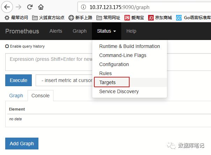Choose Service Discovery menu entry
211x155 pixels.
point(119,91)
